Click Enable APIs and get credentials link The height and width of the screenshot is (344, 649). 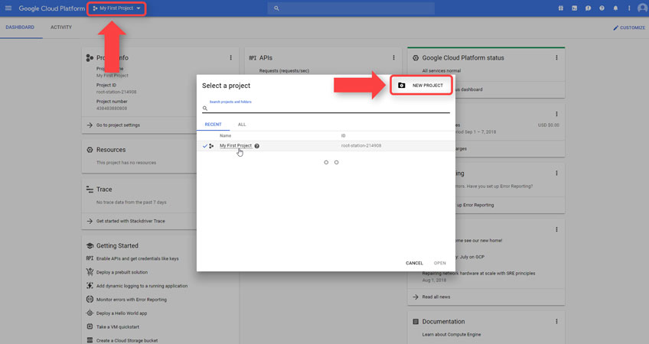(x=138, y=258)
